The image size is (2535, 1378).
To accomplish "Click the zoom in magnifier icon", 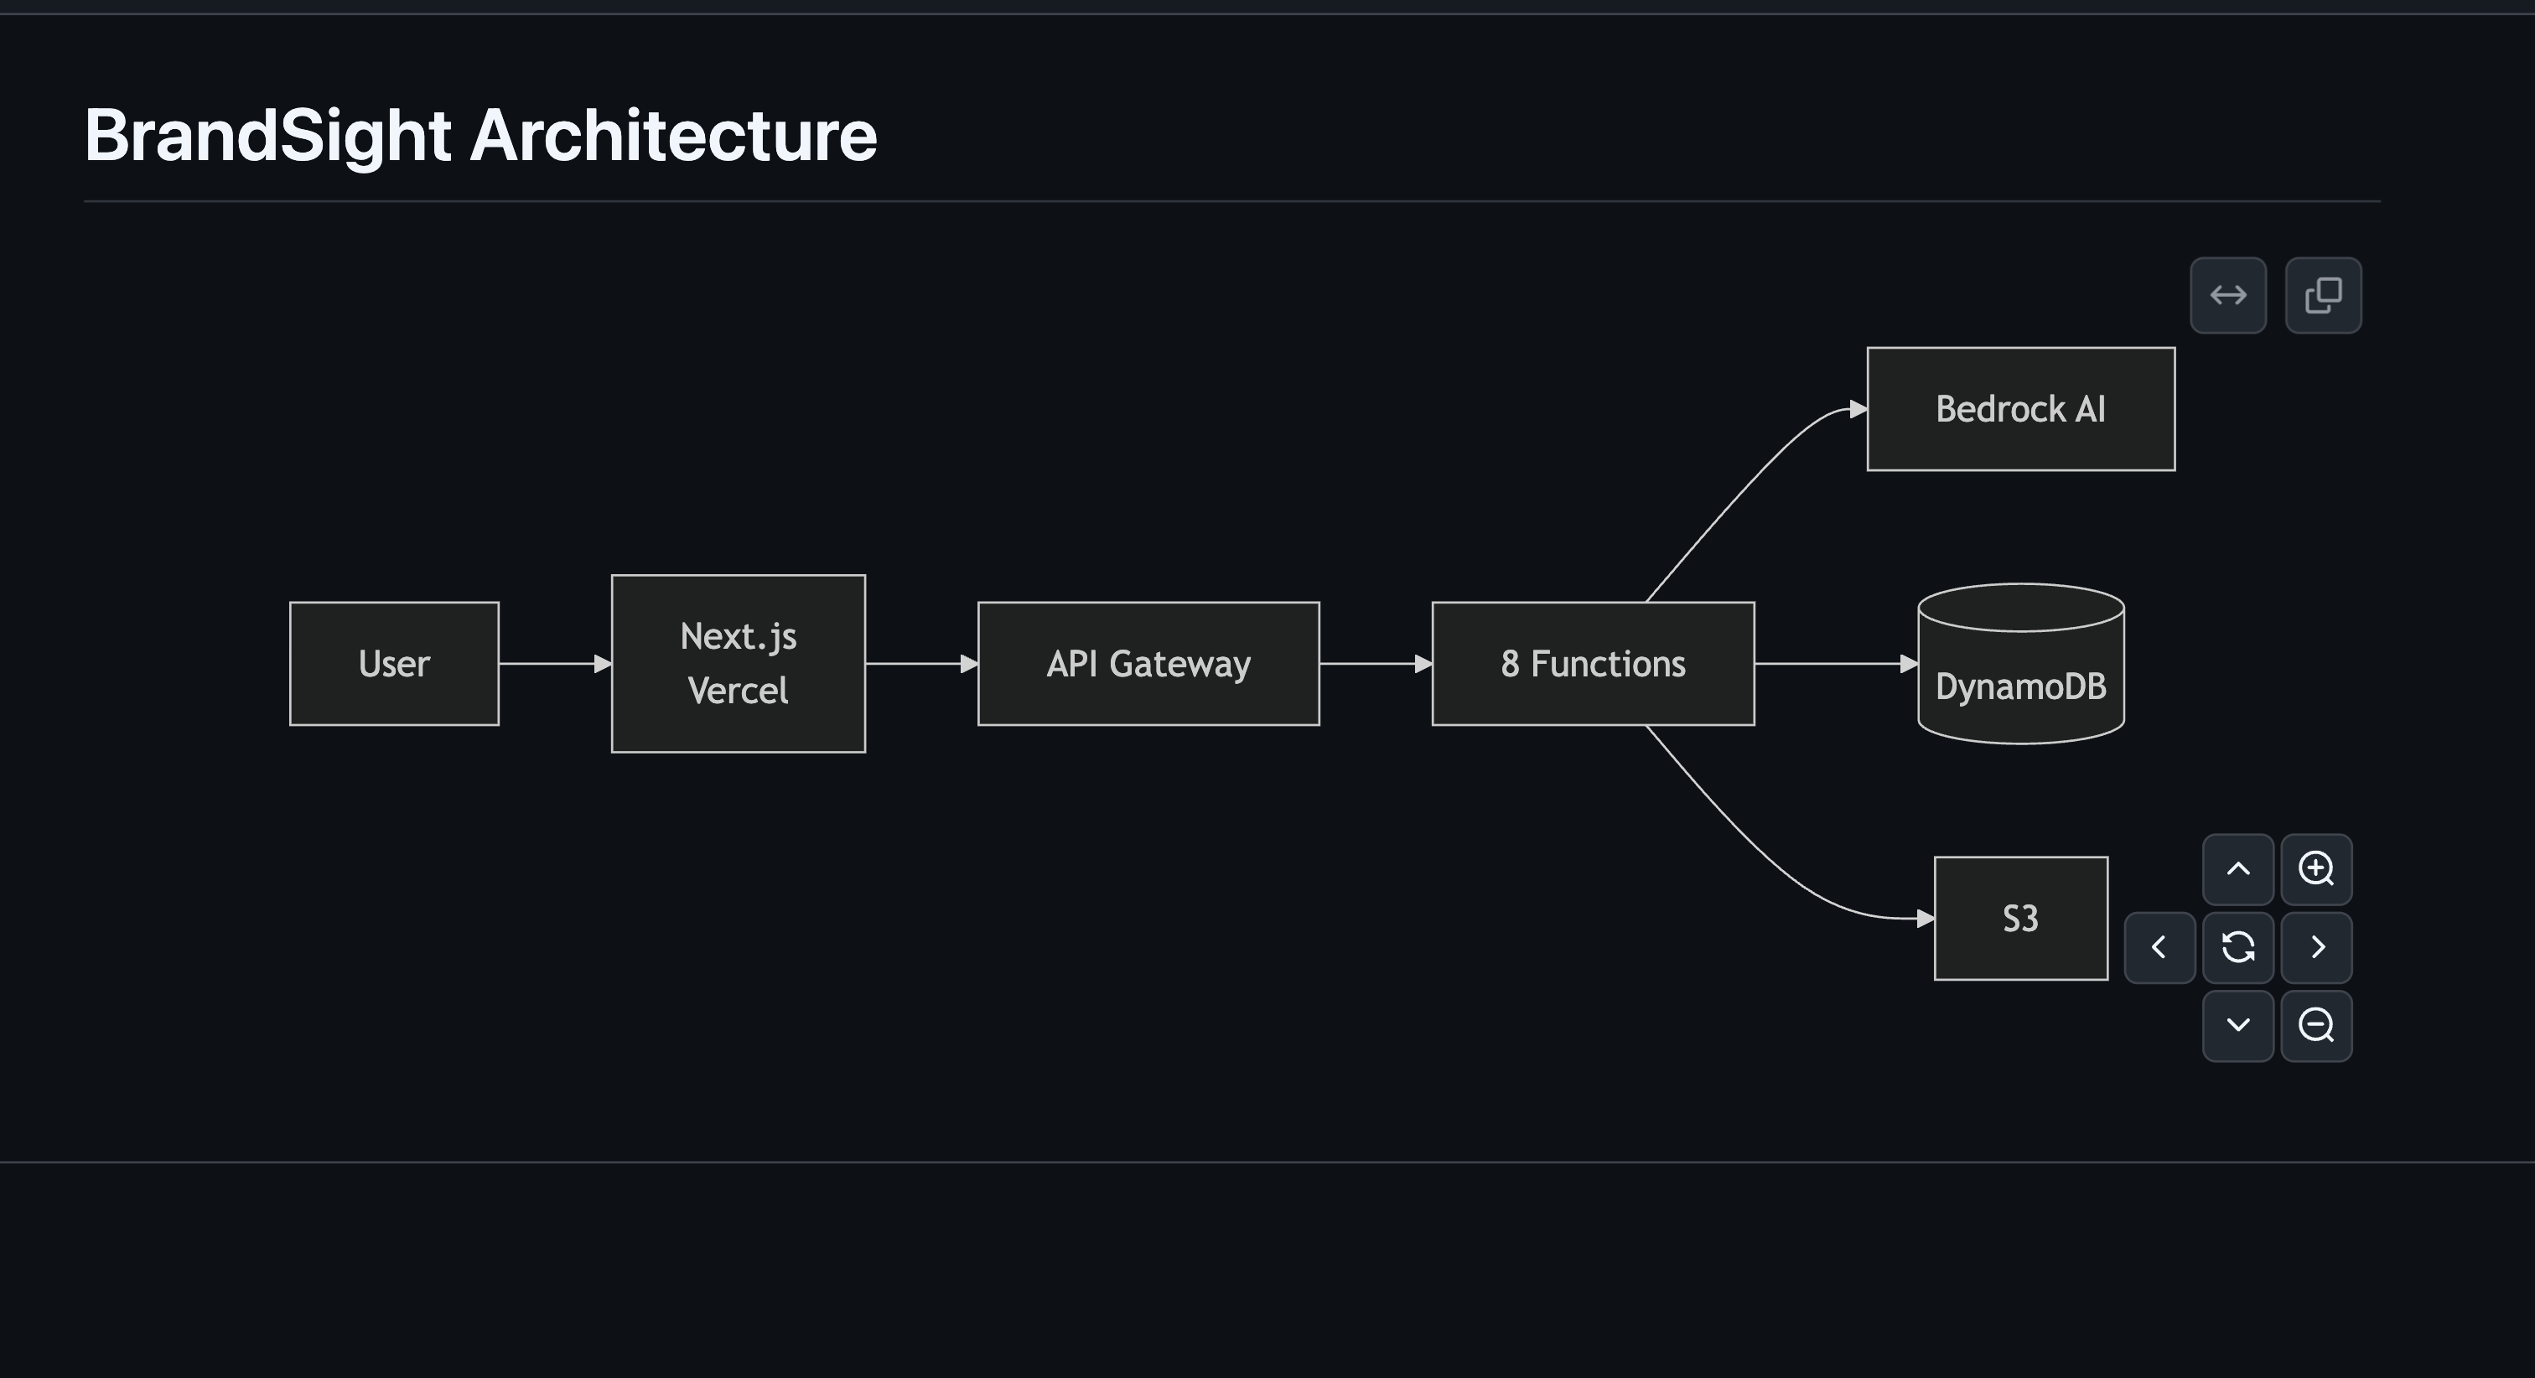I will coord(2315,869).
